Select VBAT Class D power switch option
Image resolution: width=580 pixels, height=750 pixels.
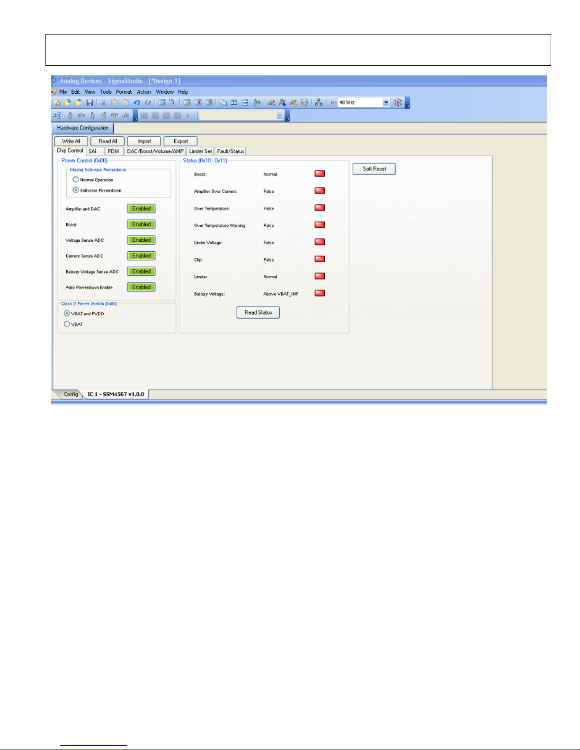(67, 324)
